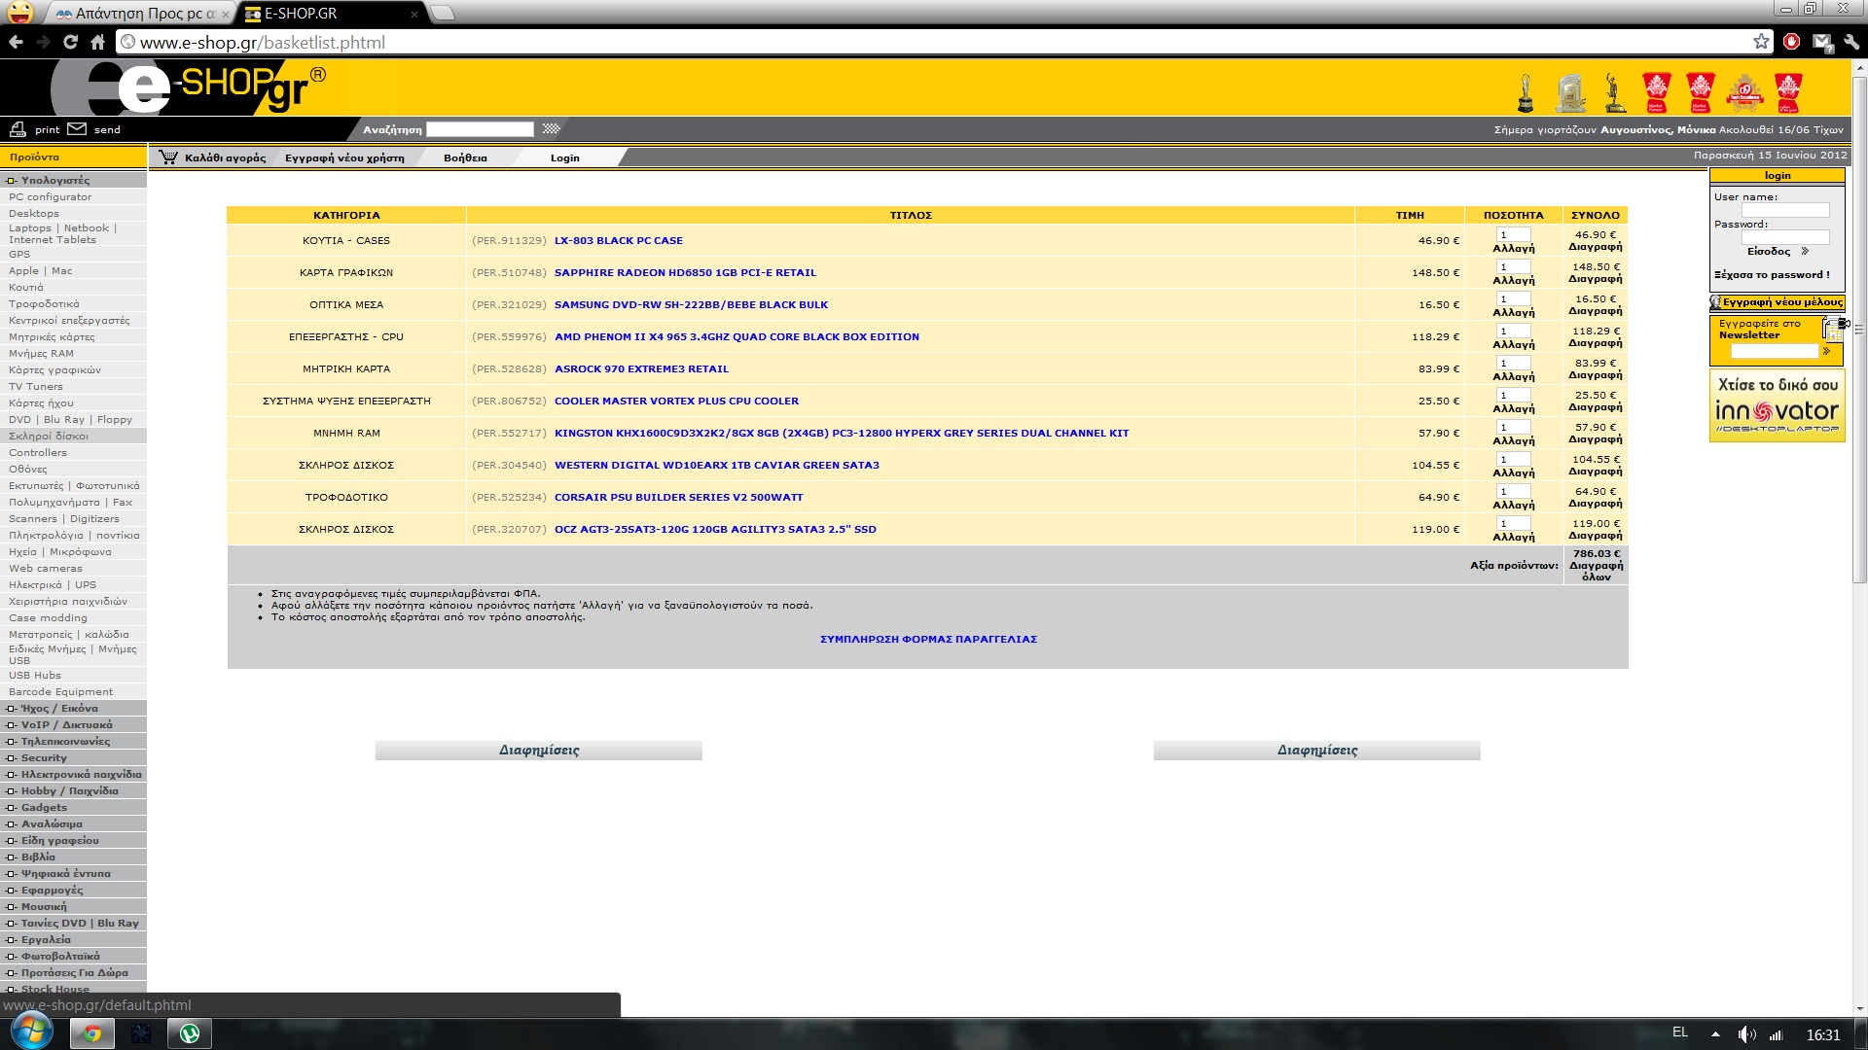Click the volume icon in system tray
The height and width of the screenshot is (1050, 1868).
1746,1034
